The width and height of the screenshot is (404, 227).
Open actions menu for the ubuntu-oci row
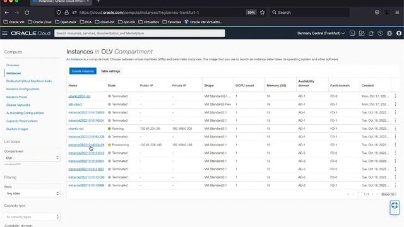pos(395,129)
